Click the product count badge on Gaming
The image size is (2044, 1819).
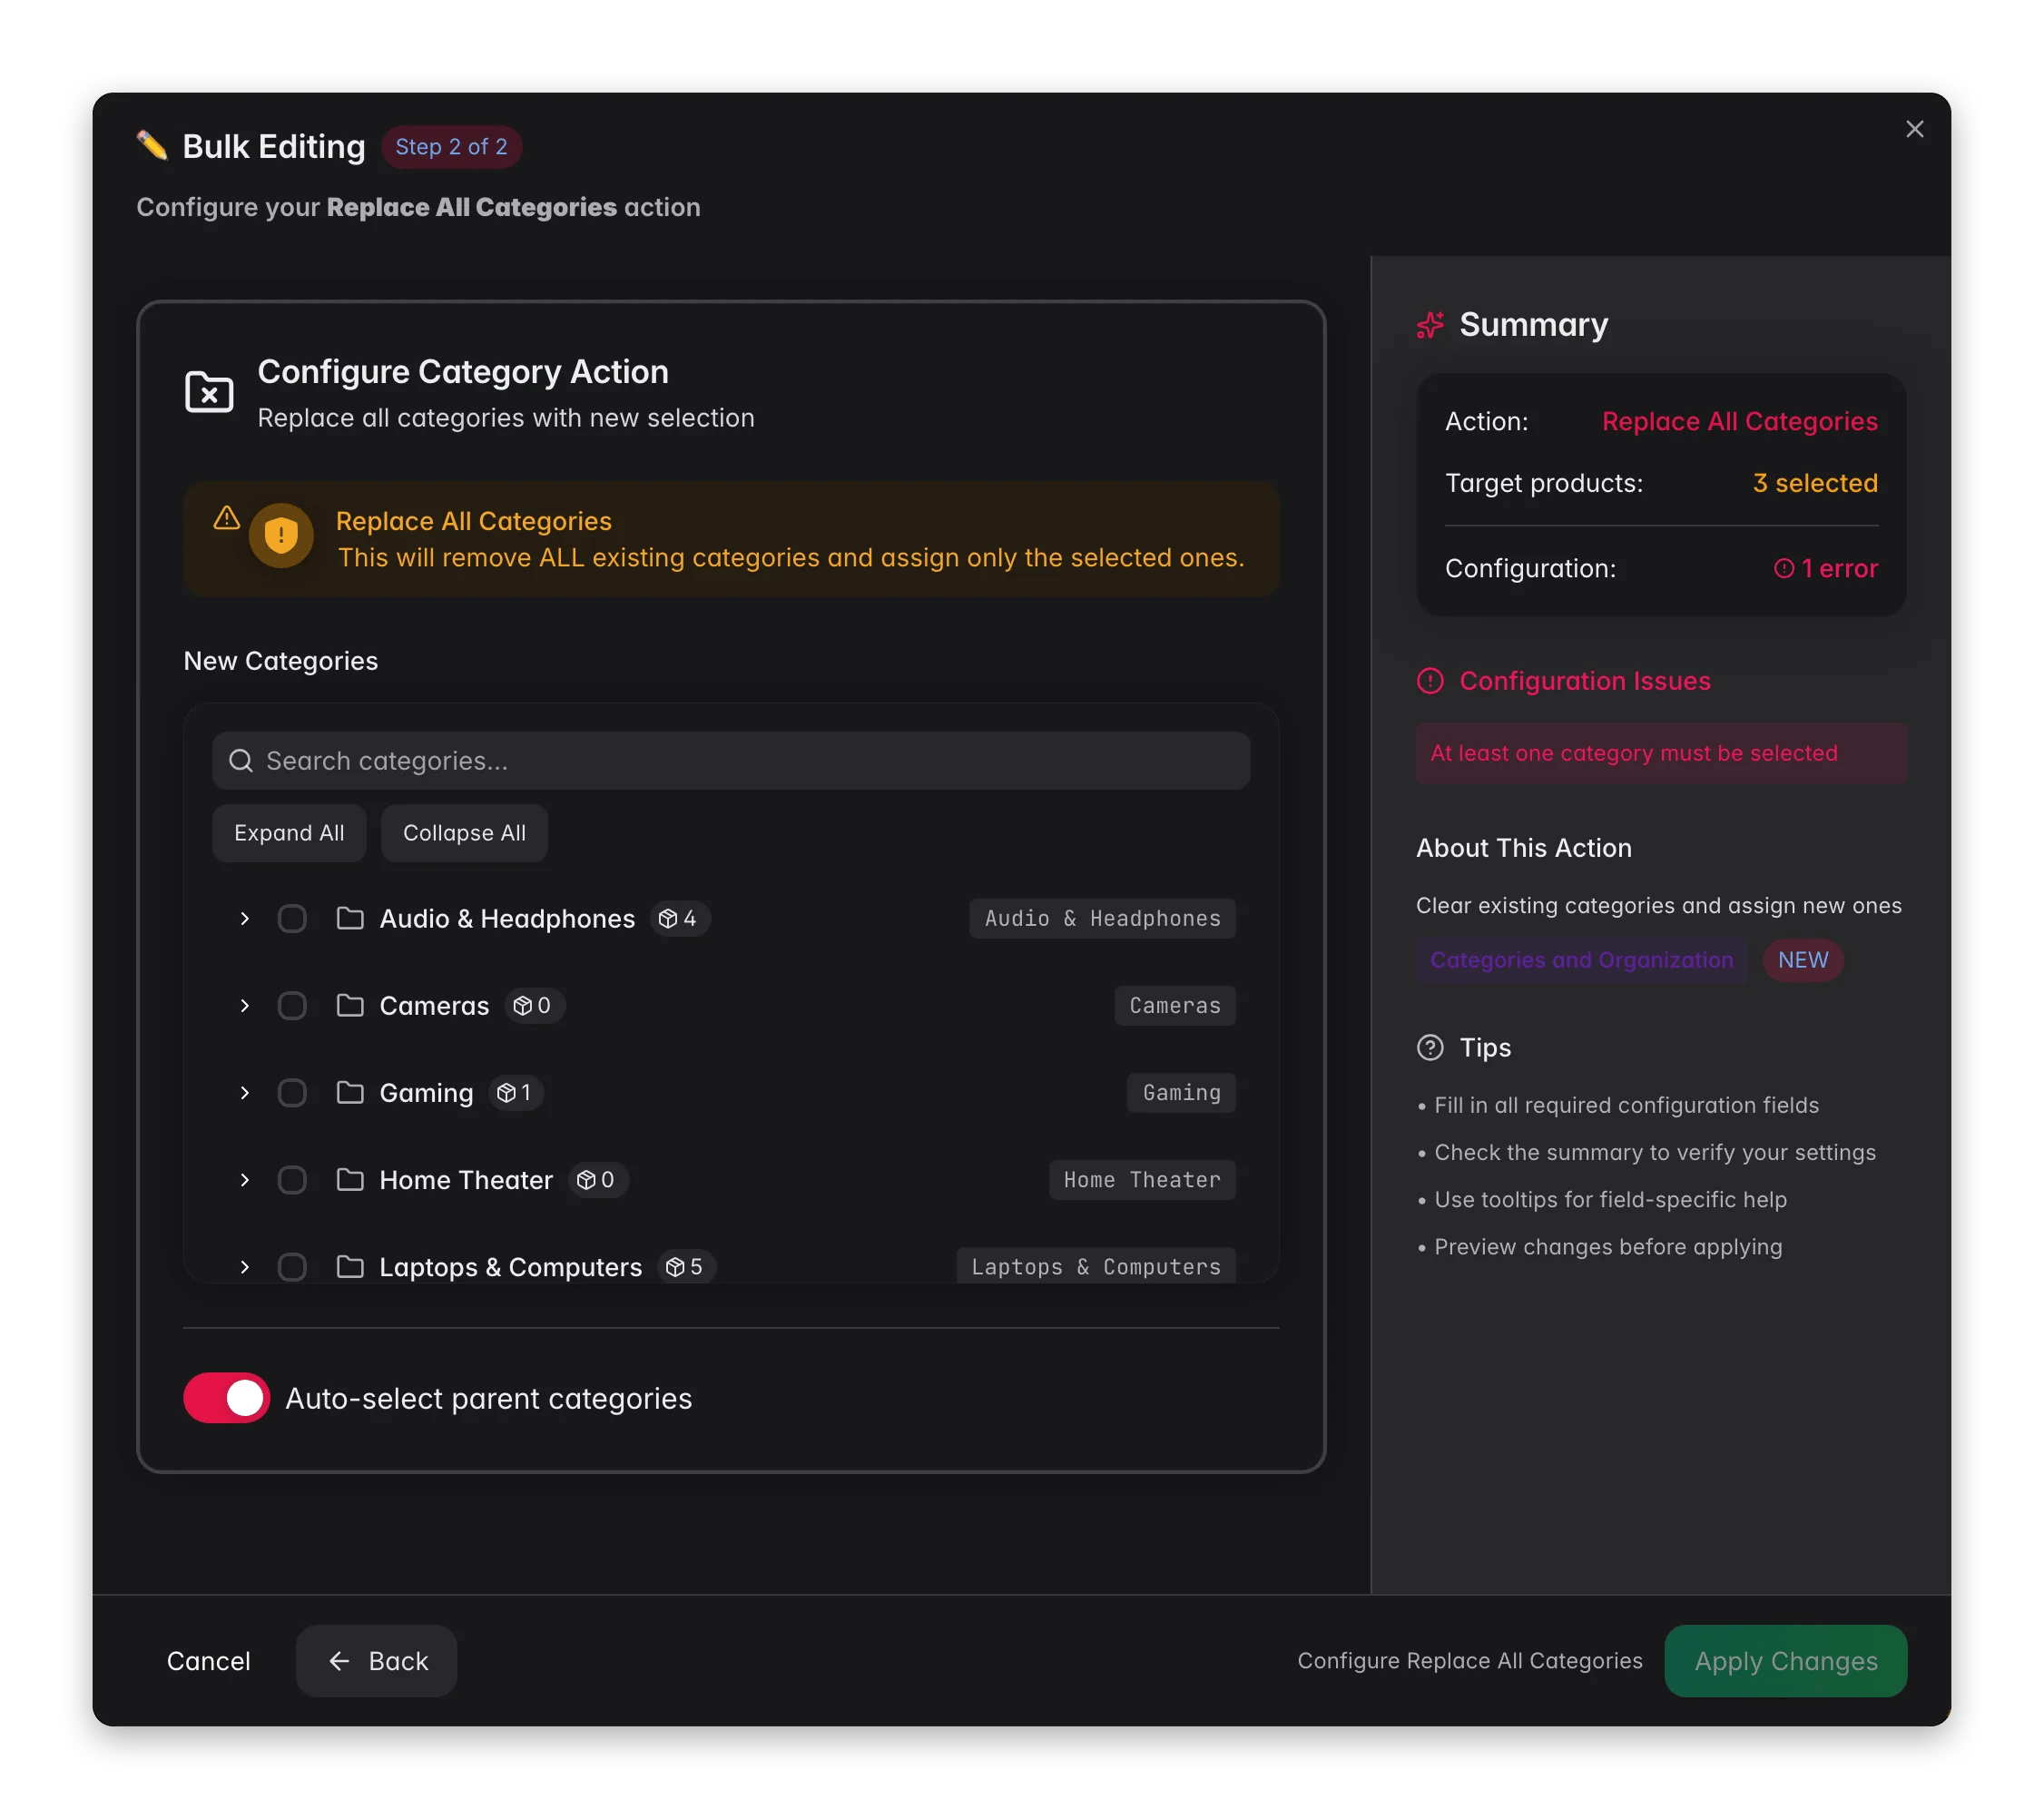516,1092
